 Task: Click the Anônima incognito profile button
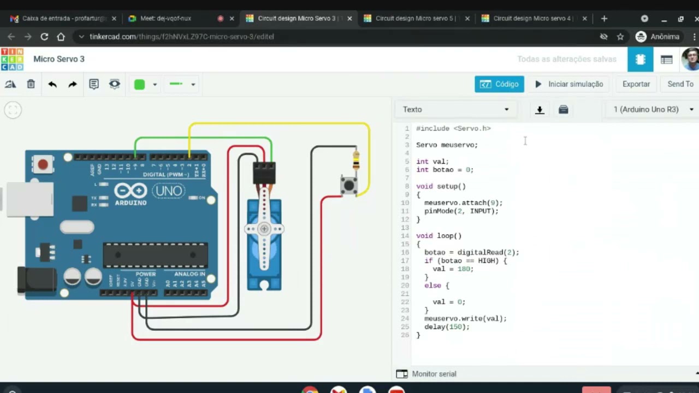pyautogui.click(x=658, y=37)
